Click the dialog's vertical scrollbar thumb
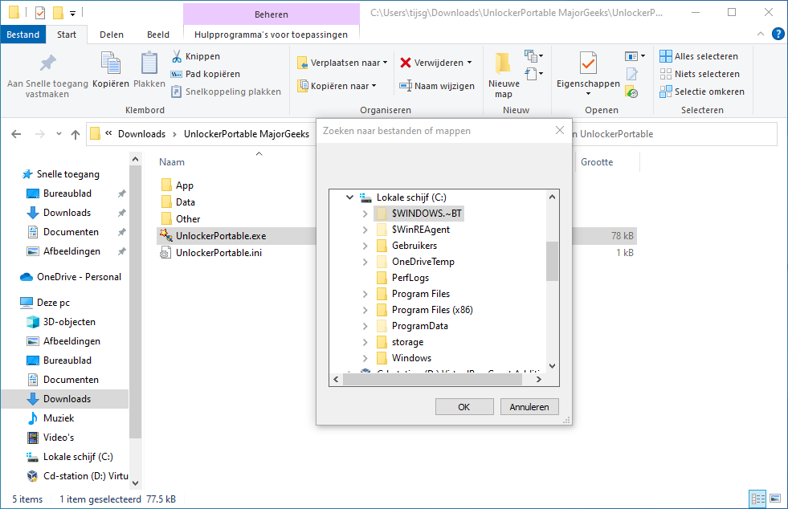 pos(552,261)
